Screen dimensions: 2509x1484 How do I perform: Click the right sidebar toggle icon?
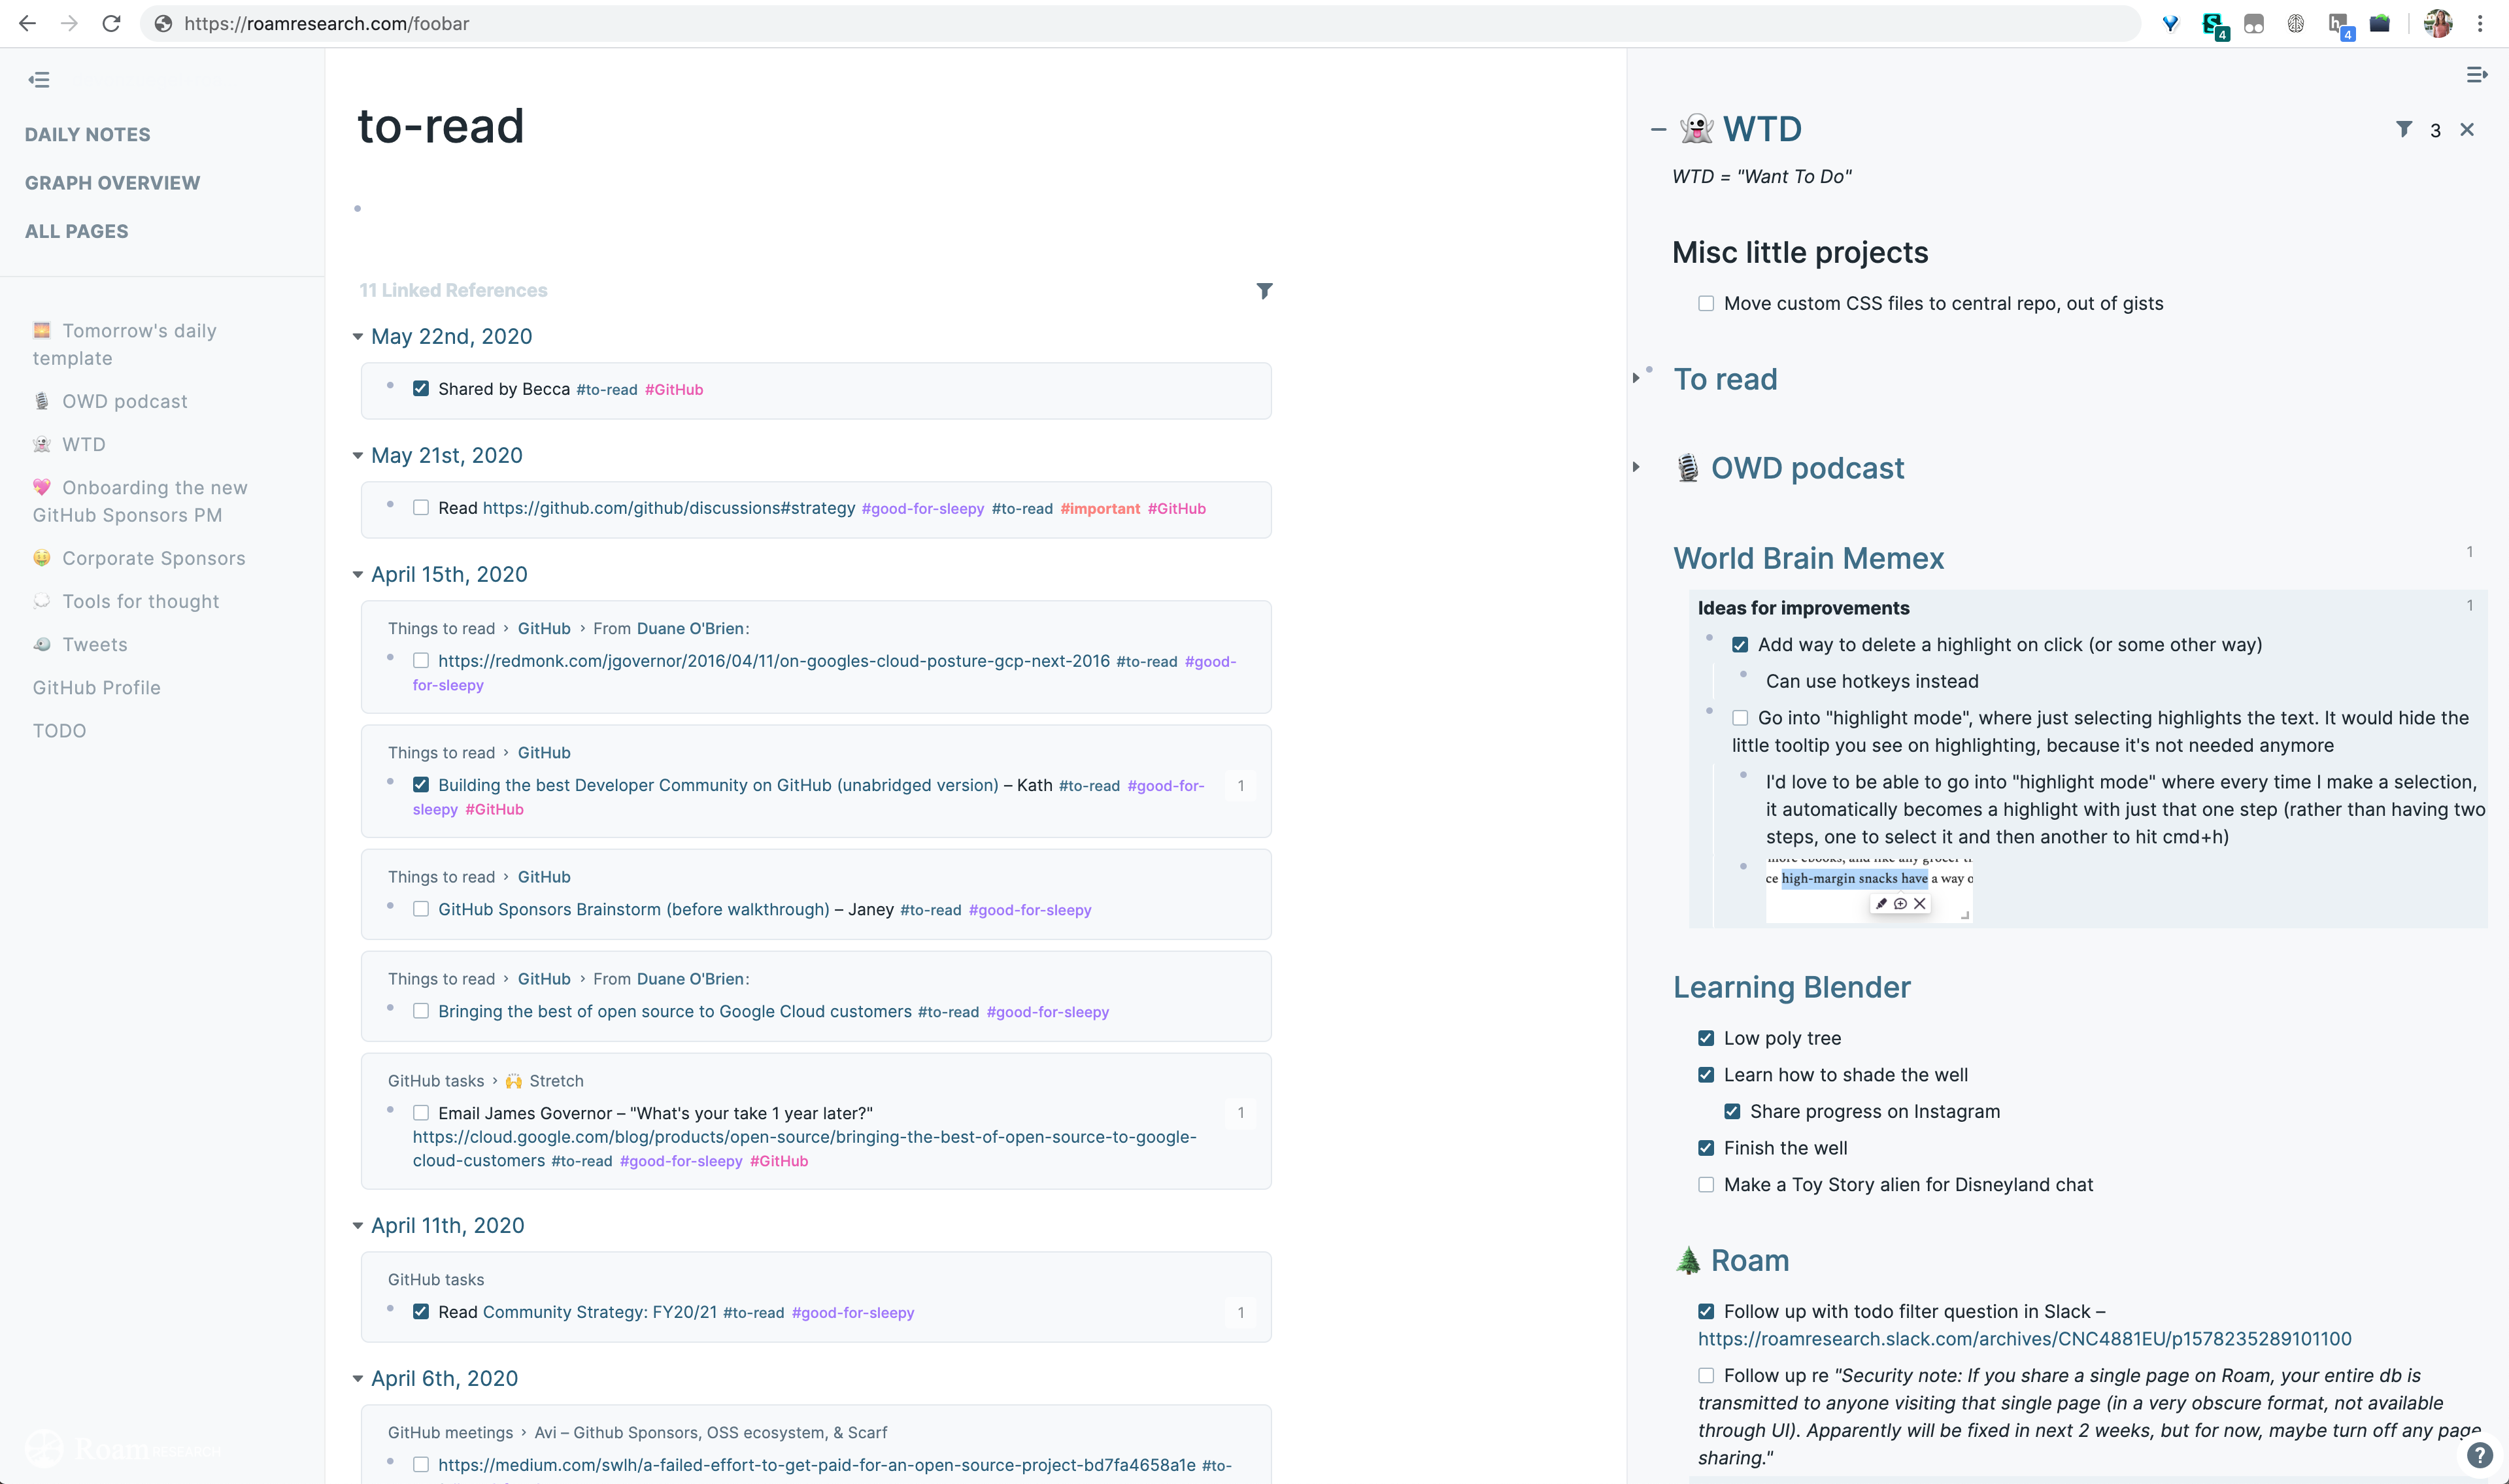(x=2476, y=75)
